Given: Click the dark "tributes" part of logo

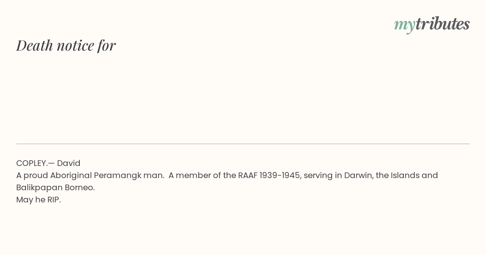Looking at the screenshot, I should [x=443, y=23].
